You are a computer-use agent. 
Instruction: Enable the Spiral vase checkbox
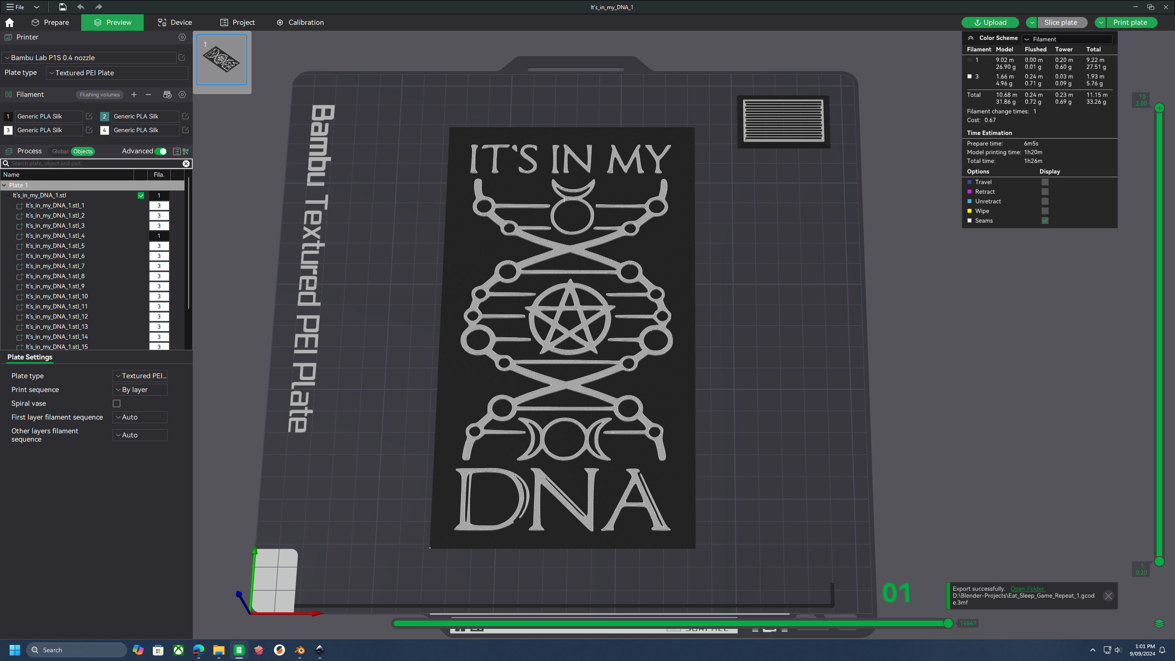click(117, 403)
